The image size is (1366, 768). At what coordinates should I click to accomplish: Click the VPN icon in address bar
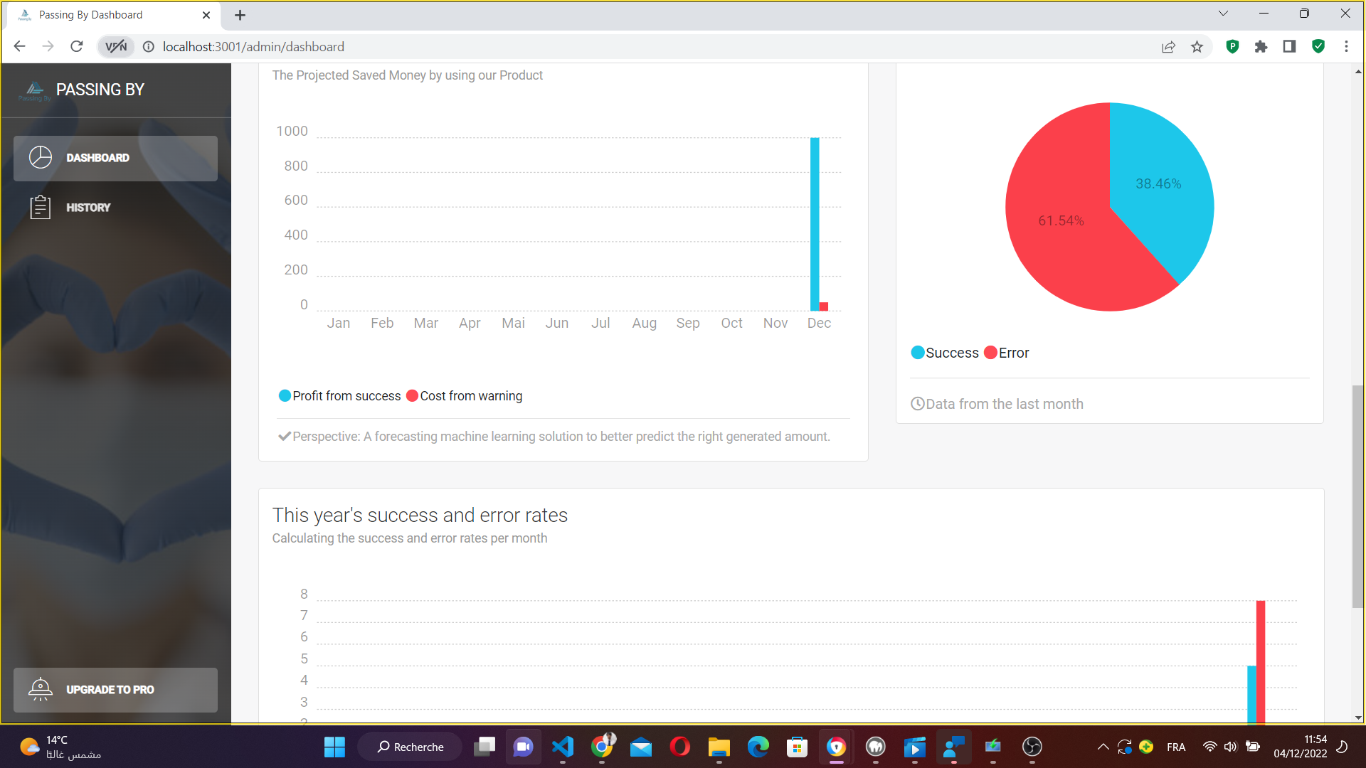[x=116, y=47]
